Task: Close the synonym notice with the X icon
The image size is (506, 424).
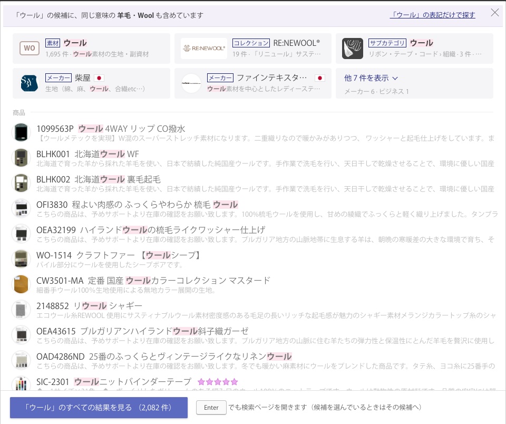Action: click(495, 13)
